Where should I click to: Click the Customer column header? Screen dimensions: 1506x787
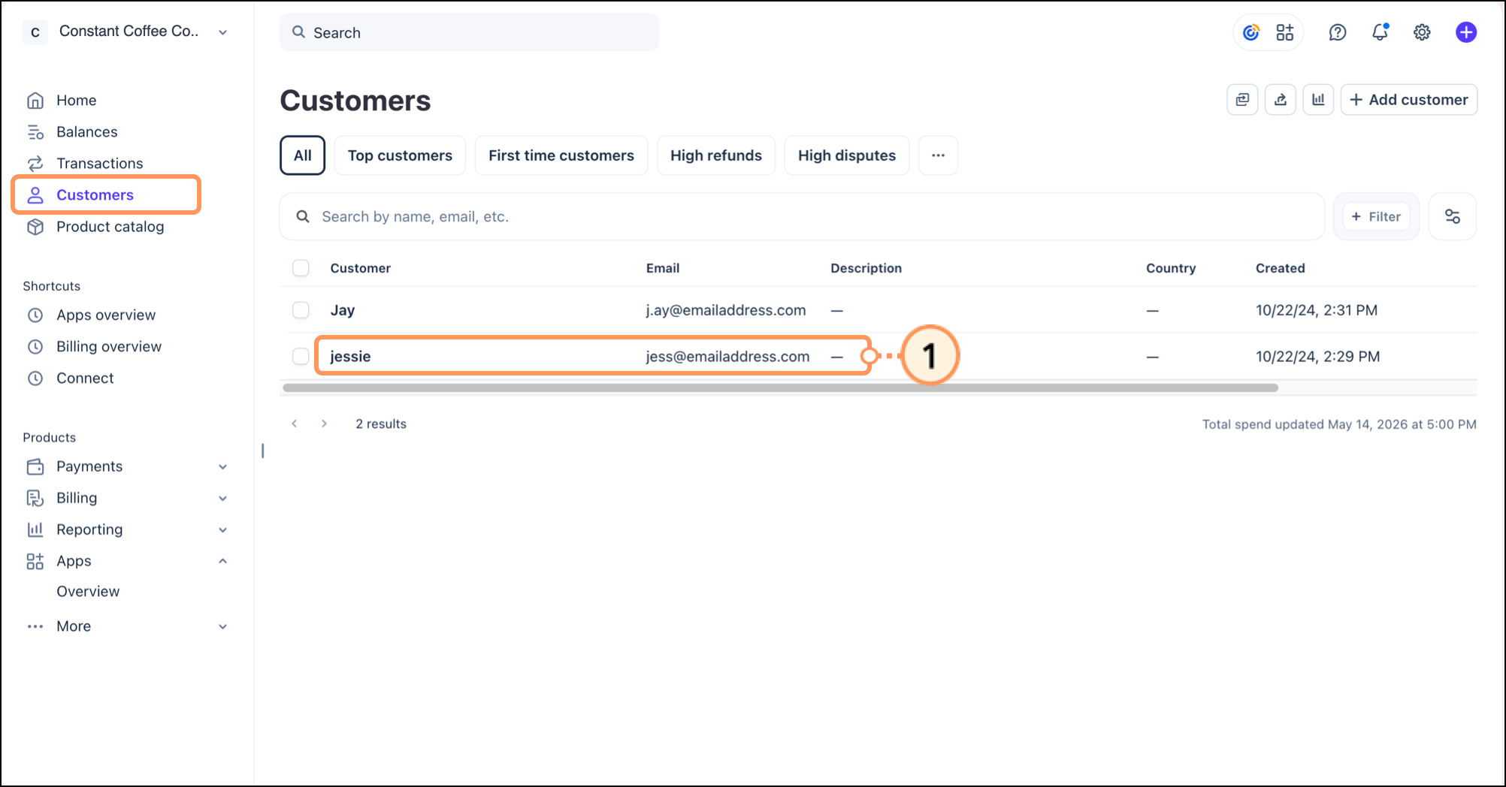(361, 268)
